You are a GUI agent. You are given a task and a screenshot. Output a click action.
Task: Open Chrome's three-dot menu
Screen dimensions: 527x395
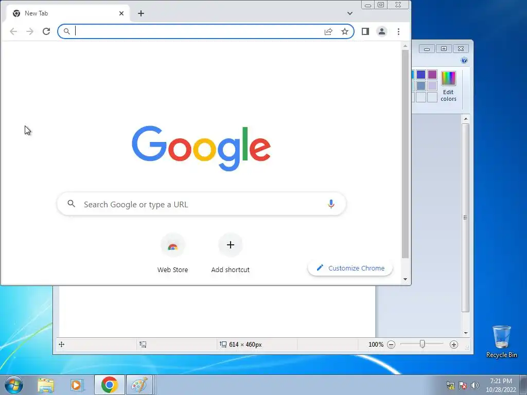pyautogui.click(x=399, y=31)
